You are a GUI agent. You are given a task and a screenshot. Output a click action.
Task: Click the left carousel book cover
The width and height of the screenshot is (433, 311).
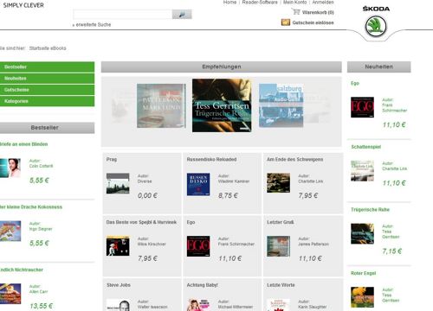tap(161, 105)
